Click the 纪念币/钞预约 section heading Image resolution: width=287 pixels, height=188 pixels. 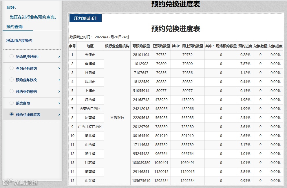click(x=19, y=41)
